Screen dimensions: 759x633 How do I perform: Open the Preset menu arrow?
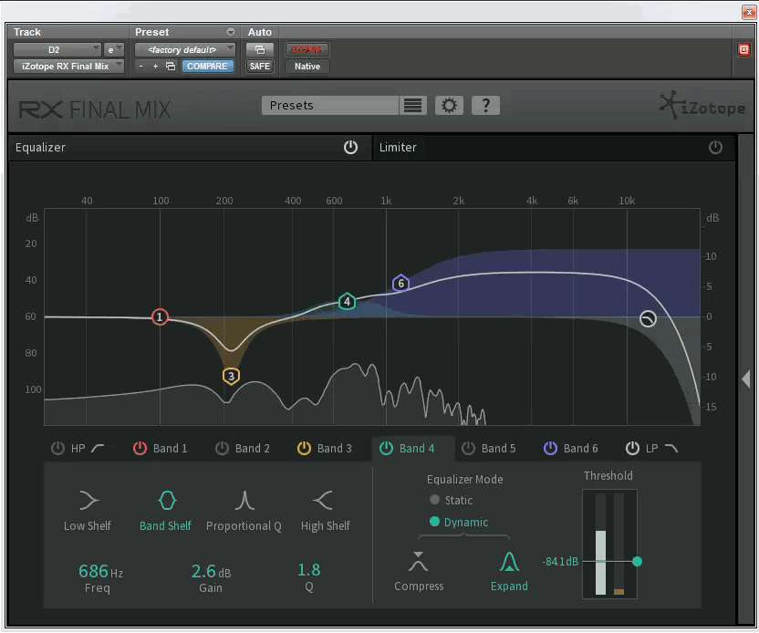point(231,32)
